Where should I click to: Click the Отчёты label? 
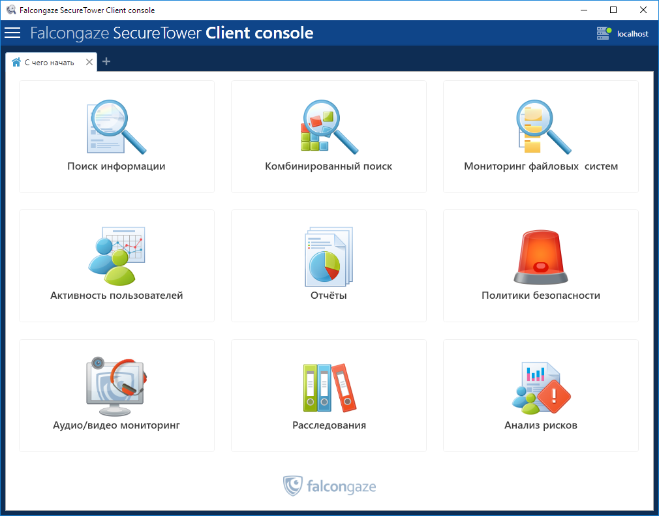329,296
